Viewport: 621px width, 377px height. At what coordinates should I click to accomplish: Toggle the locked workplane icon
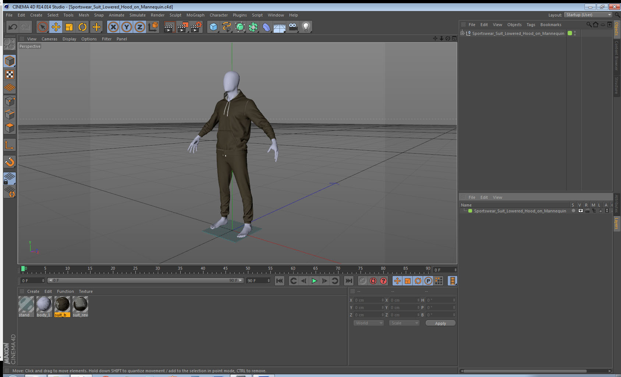10,178
